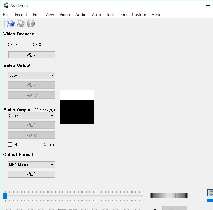Click the timeline navigation slider handle
This screenshot has width=213, height=210.
point(5,196)
